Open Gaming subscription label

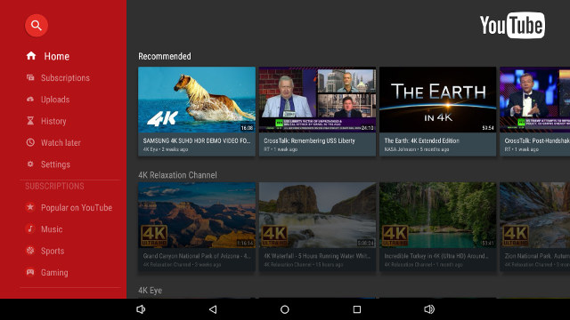pyautogui.click(x=54, y=273)
